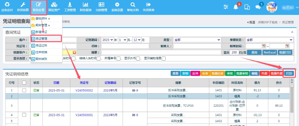Open the 存货核算 wrench icon
This screenshot has width=299, height=126.
click(x=23, y=5)
